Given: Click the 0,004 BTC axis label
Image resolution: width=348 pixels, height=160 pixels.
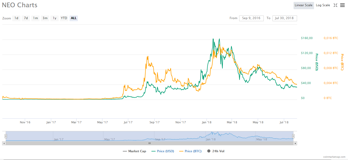Looking at the screenshot, I should pos(331,83).
